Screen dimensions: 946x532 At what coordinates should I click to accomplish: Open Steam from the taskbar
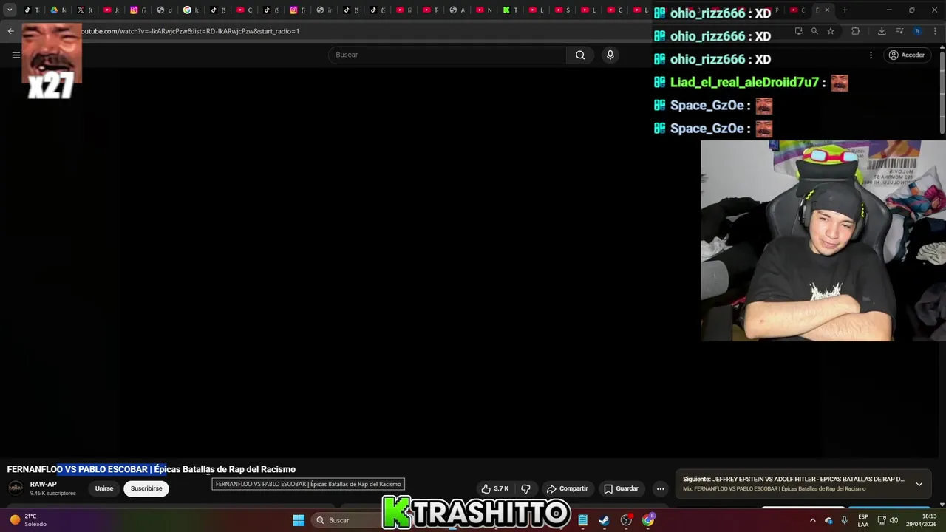pyautogui.click(x=604, y=520)
